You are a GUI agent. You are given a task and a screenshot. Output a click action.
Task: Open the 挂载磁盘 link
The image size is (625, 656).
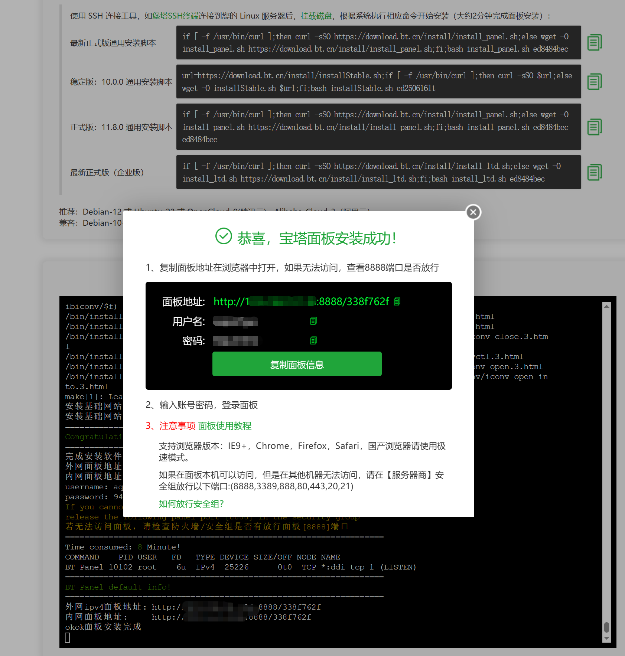pyautogui.click(x=316, y=16)
